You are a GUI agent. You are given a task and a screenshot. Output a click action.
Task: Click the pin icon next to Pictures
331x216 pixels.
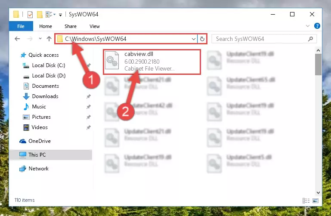(x=88, y=117)
